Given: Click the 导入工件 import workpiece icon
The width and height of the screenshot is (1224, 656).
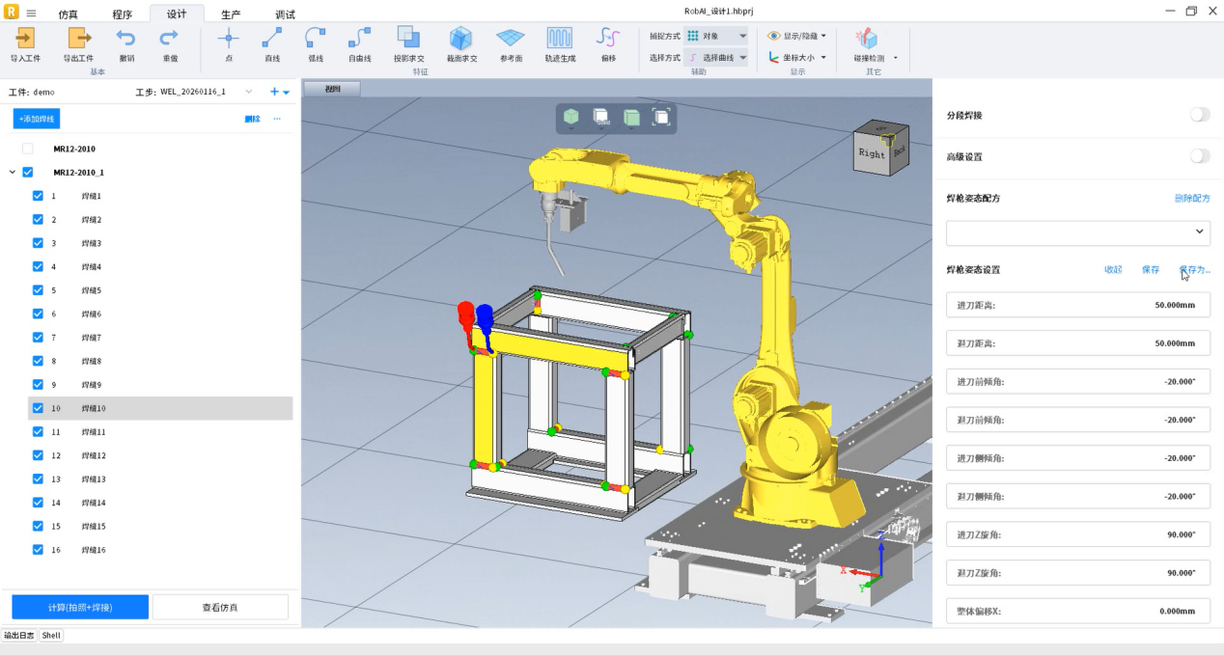Looking at the screenshot, I should (x=25, y=39).
